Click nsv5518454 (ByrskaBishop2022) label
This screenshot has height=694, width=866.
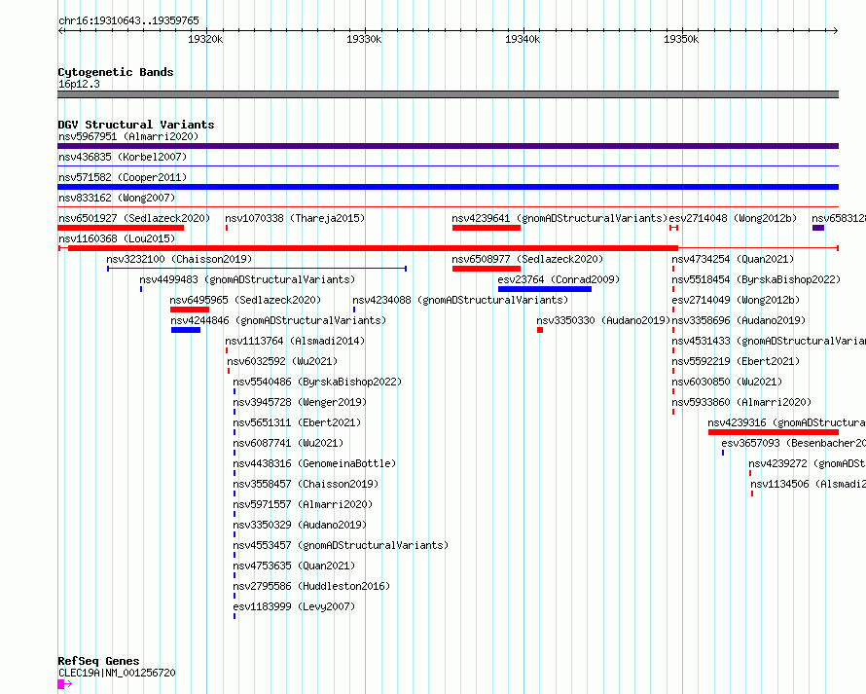(x=756, y=279)
